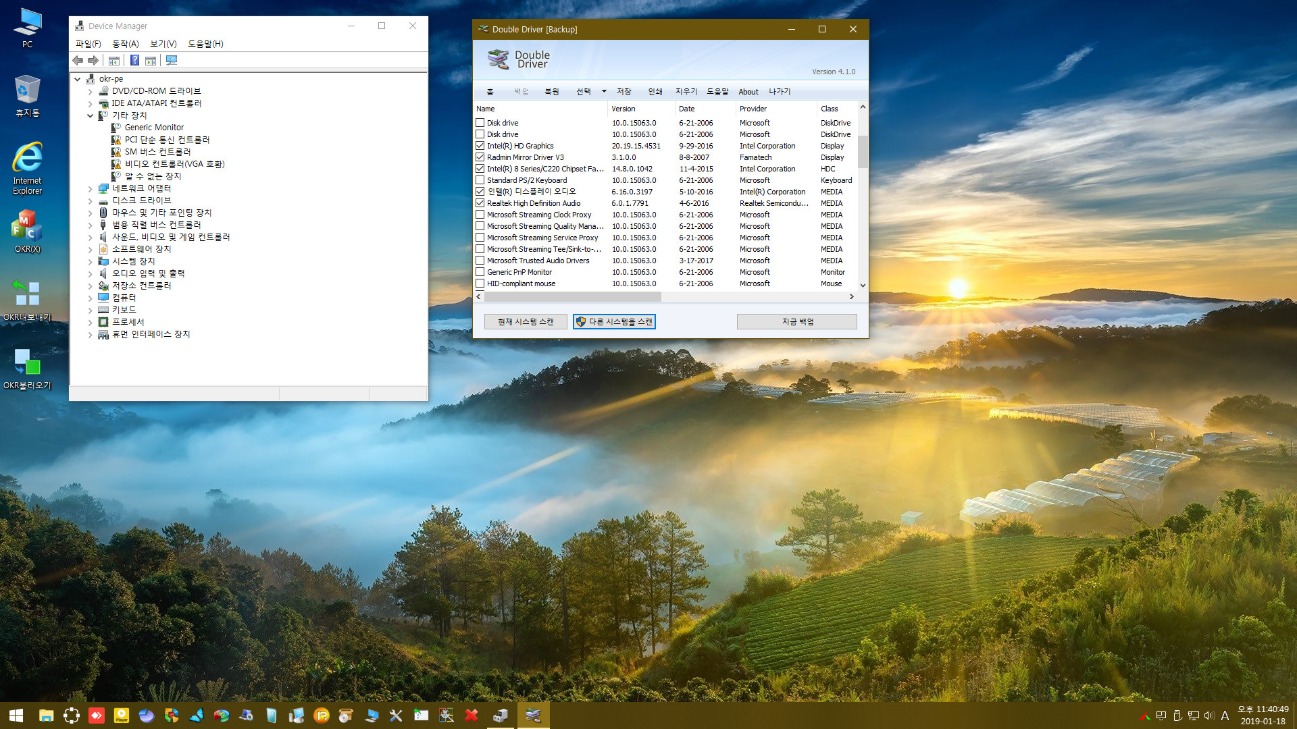Click 인쇄 in Double Driver toolbar

[655, 92]
